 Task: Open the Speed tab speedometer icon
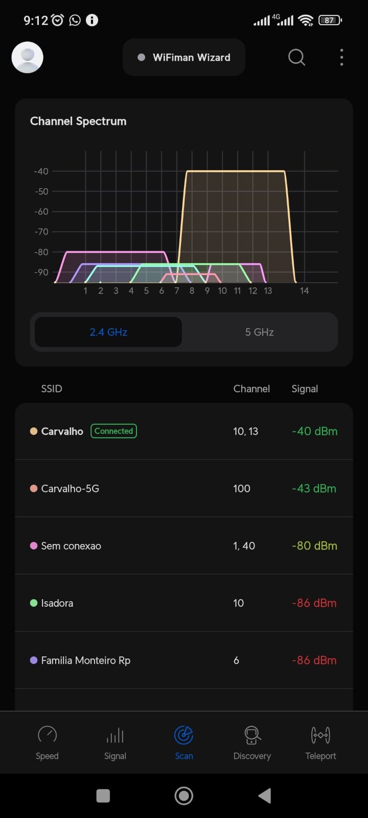[47, 735]
